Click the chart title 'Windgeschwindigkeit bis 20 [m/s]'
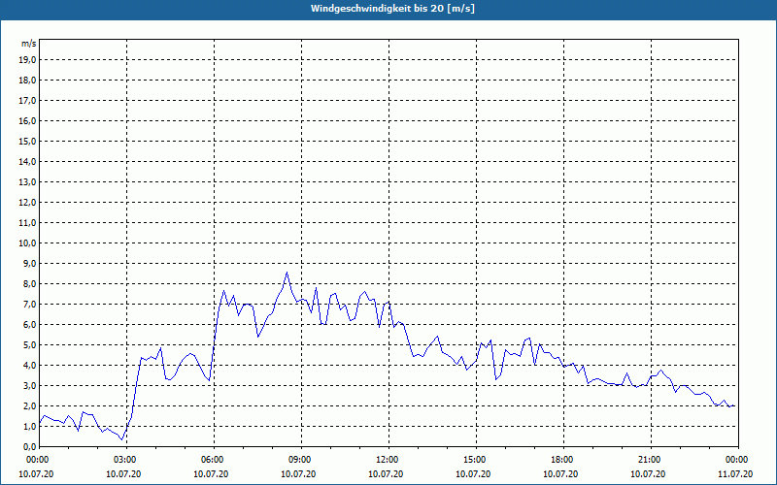 coord(392,9)
